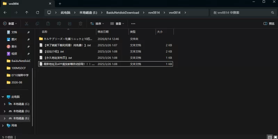Expand chevron after BaiduNetdiskDownload breadcrumb
This screenshot has height=139, width=278.
coord(144,12)
